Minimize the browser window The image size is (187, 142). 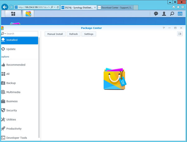point(170,2)
